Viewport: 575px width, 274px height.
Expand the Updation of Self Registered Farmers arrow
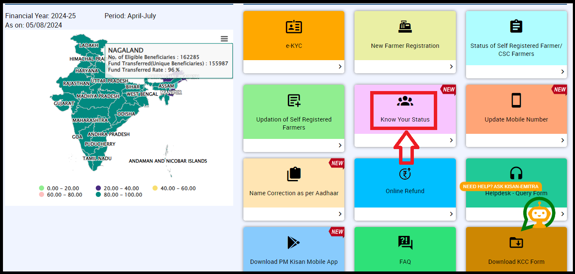coord(340,145)
